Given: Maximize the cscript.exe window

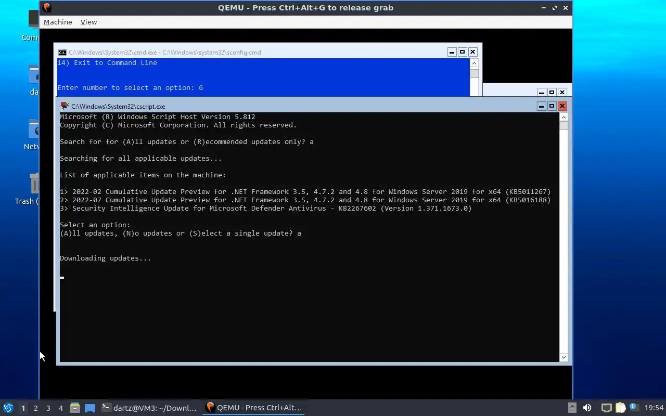Looking at the screenshot, I should click(552, 106).
